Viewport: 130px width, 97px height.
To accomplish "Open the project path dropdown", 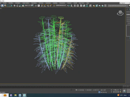I will pyautogui.click(x=118, y=6).
